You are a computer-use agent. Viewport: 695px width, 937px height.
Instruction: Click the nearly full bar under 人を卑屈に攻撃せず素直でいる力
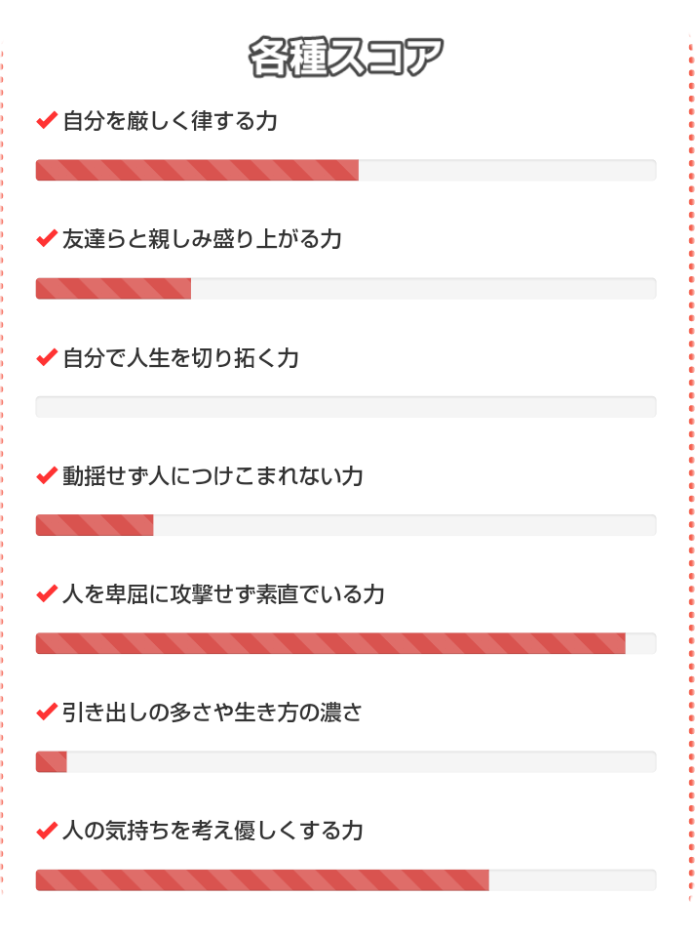(x=346, y=643)
